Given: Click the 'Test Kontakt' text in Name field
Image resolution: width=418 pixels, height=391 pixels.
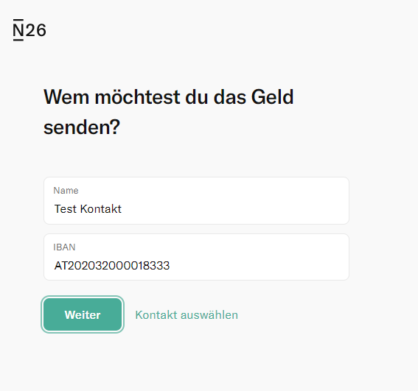Looking at the screenshot, I should 88,209.
